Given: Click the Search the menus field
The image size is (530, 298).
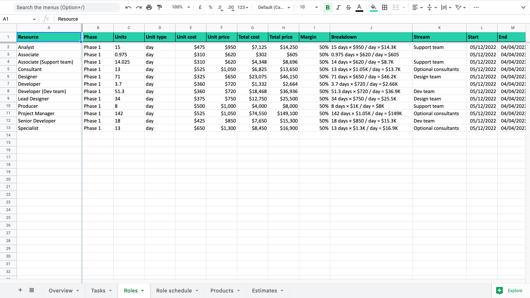Looking at the screenshot, I should coord(66,7).
